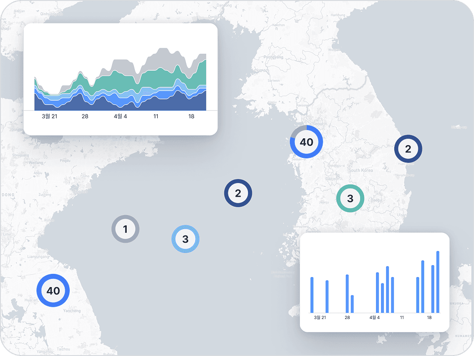The width and height of the screenshot is (474, 356).
Task: Click the shortest bar in the bar chart
Action: click(352, 304)
